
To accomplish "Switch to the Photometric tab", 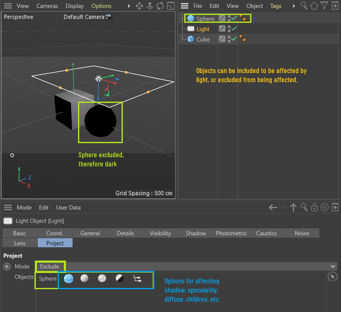I will point(231,233).
